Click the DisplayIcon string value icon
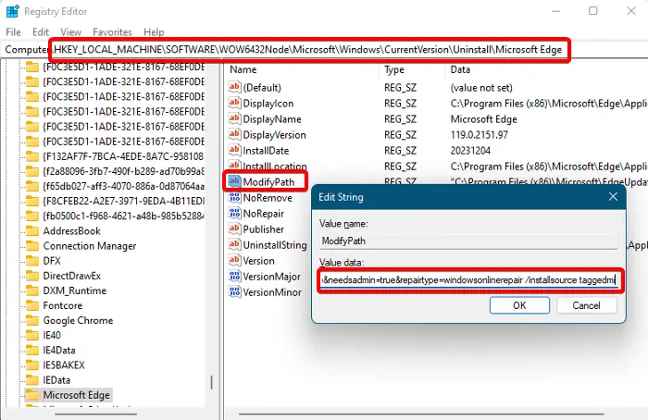 point(234,103)
